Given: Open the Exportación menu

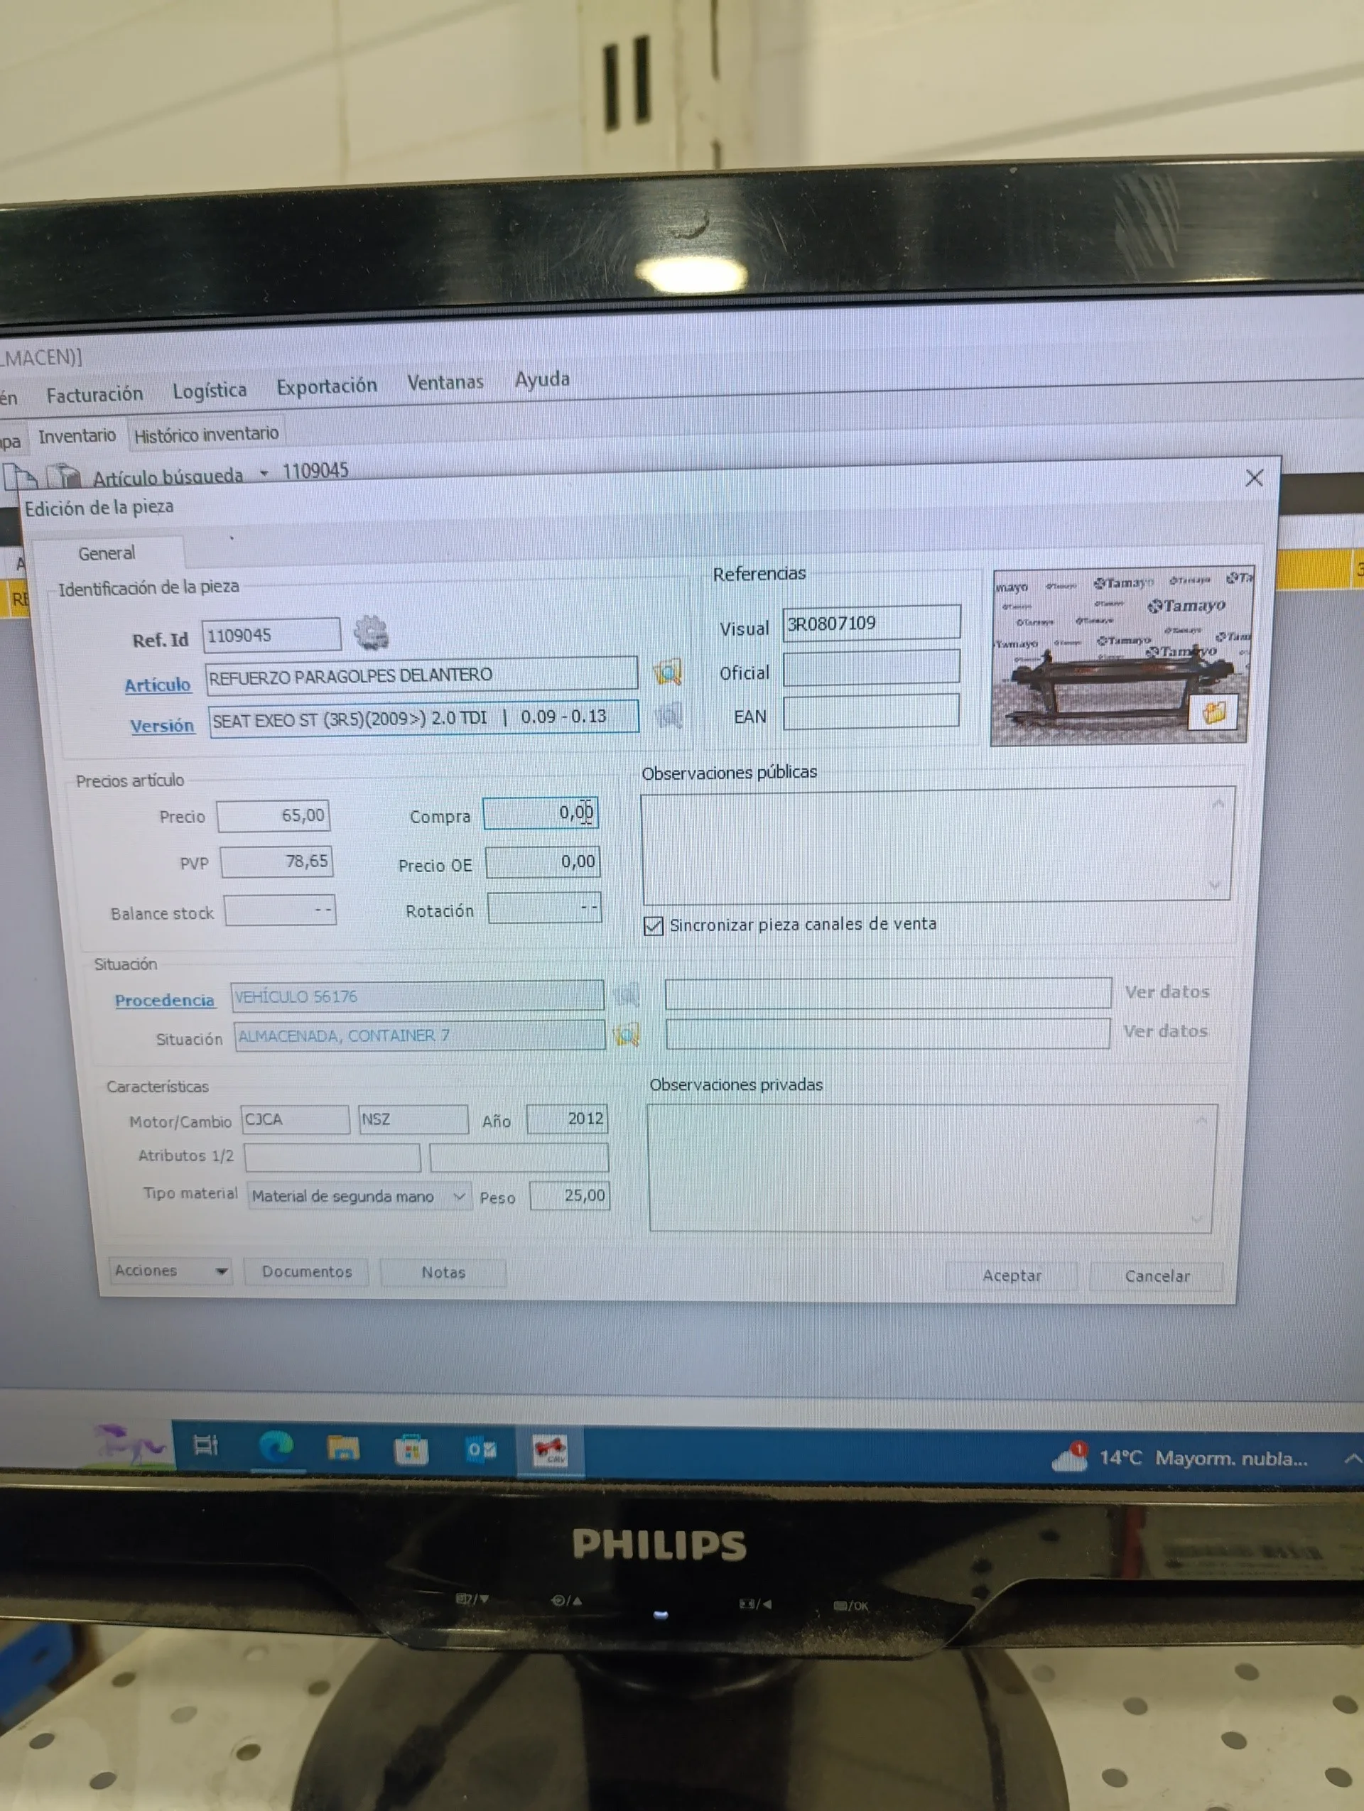Looking at the screenshot, I should [327, 386].
